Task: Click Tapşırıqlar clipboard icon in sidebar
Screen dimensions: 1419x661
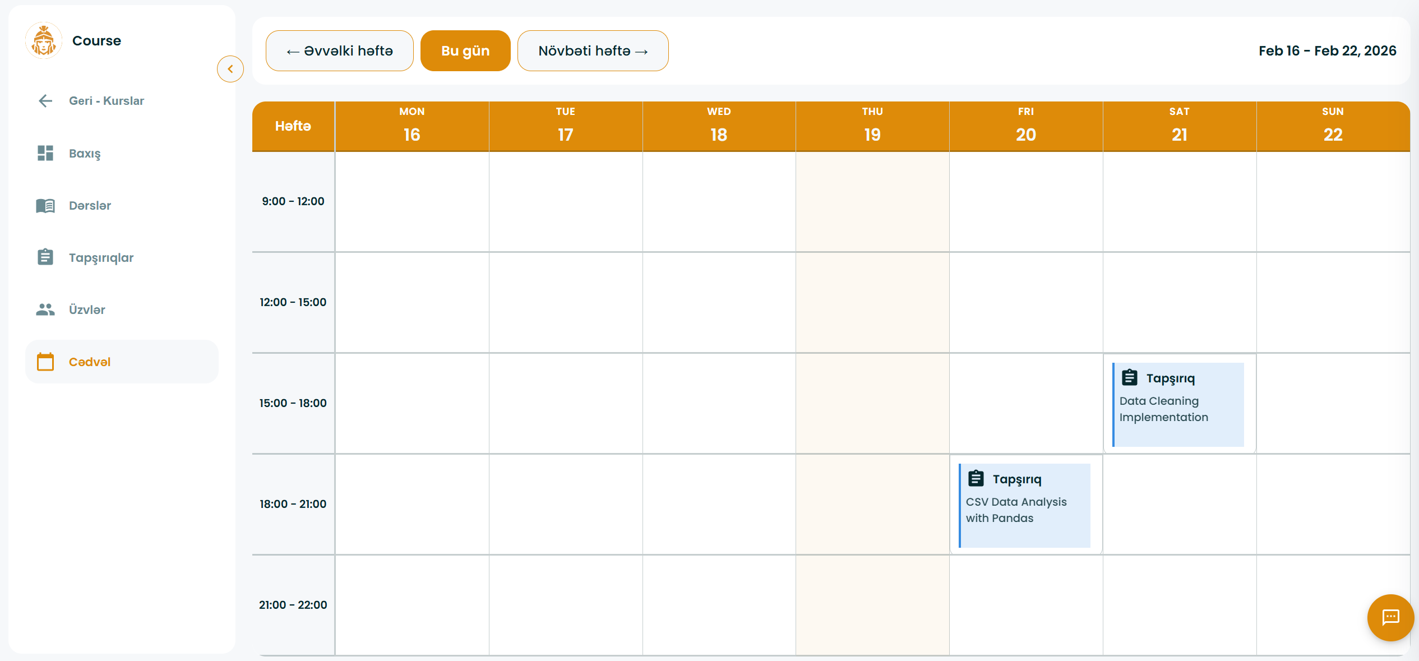Action: point(45,257)
